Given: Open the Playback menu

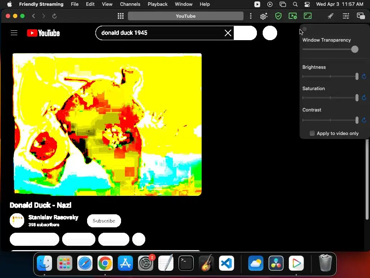Looking at the screenshot, I should 158,4.
